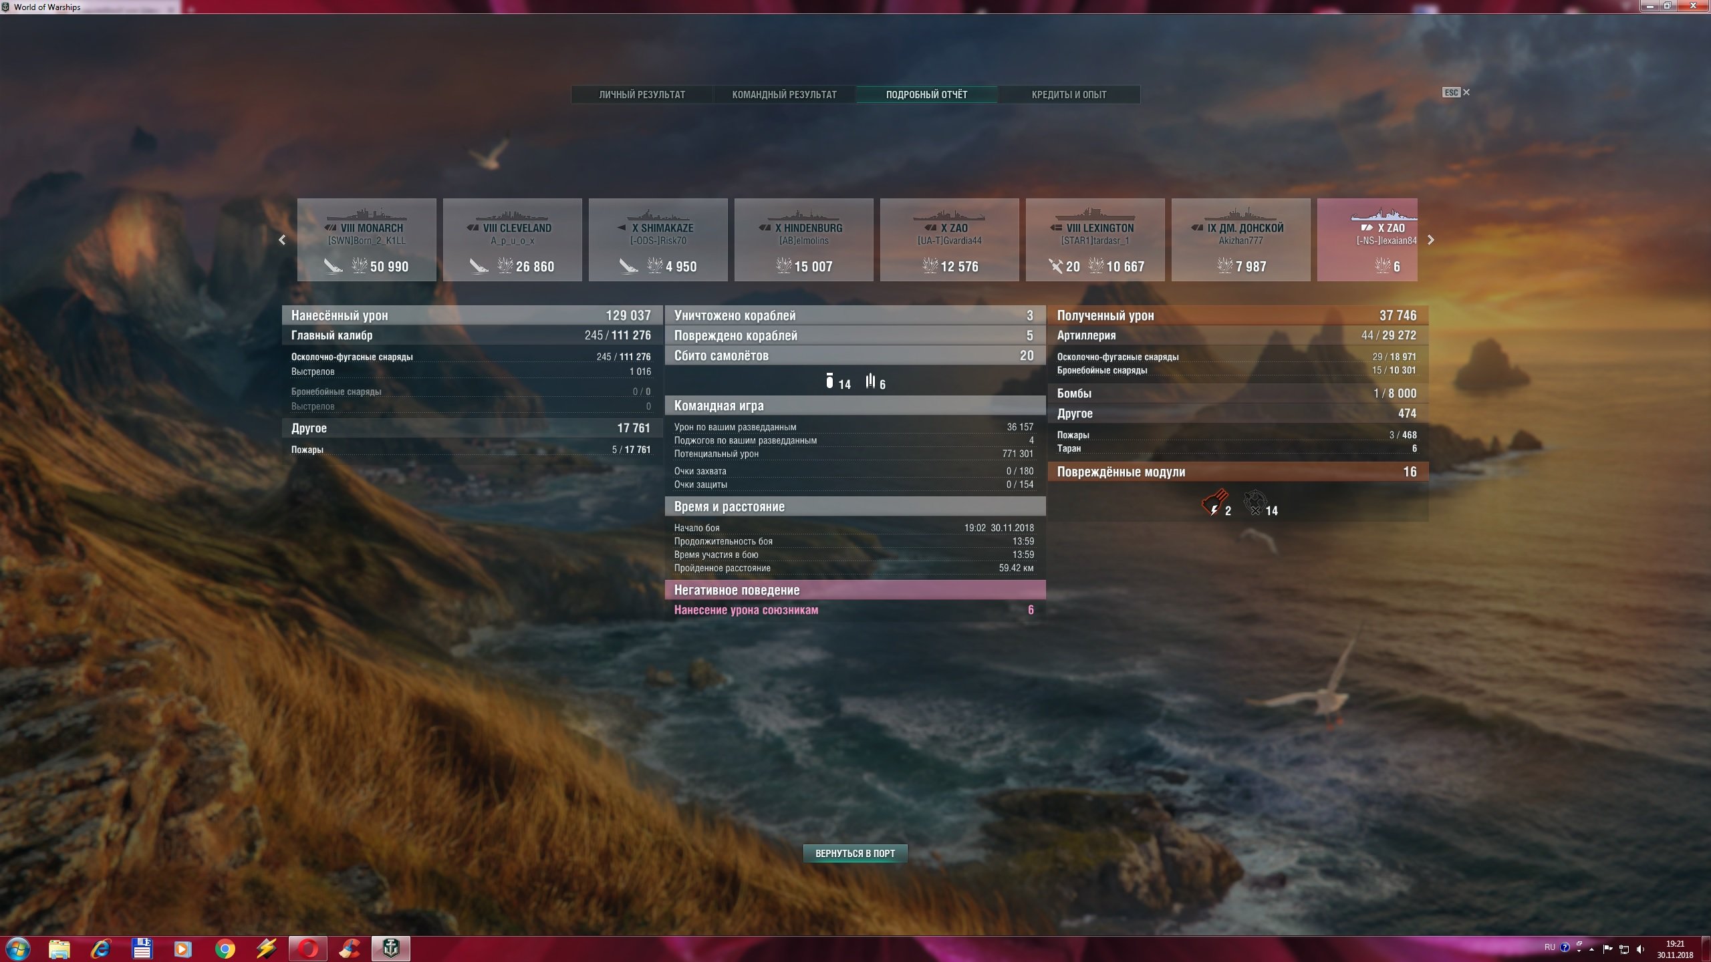Click the Нанесённый урон header row
Image resolution: width=1711 pixels, height=962 pixels.
(472, 315)
